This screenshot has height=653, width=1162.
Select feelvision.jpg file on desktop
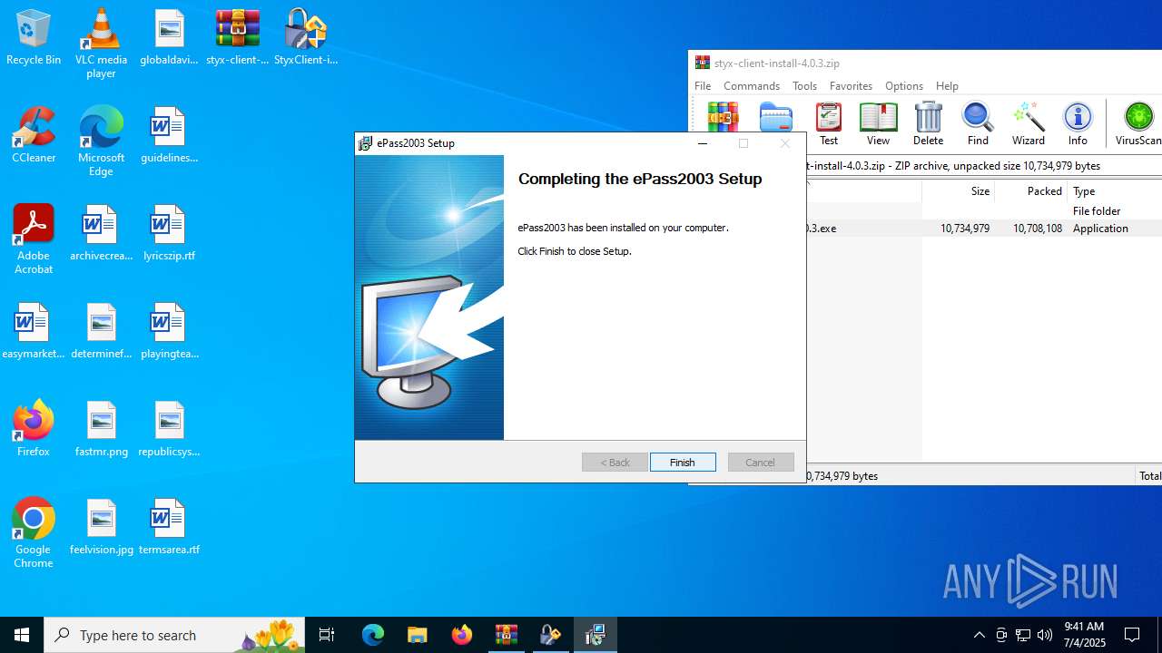pyautogui.click(x=101, y=528)
